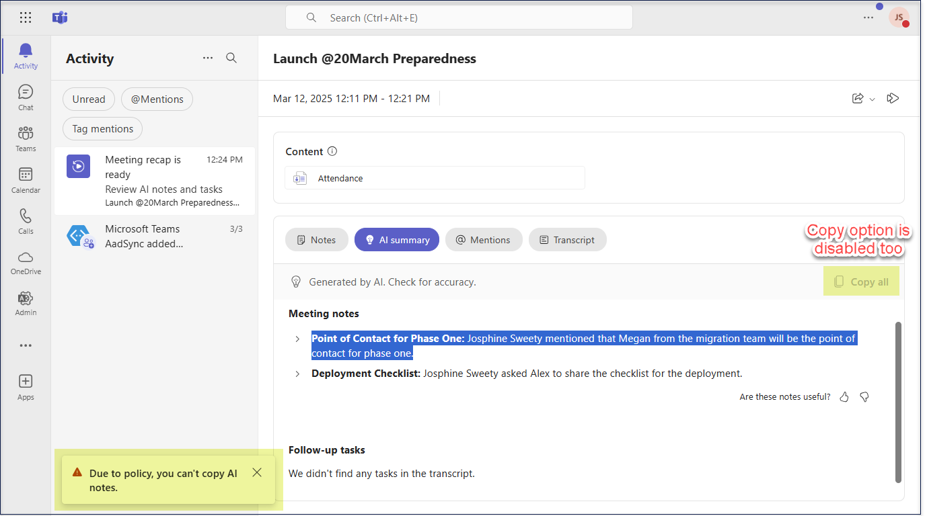Open the Chat icon in sidebar

point(26,97)
